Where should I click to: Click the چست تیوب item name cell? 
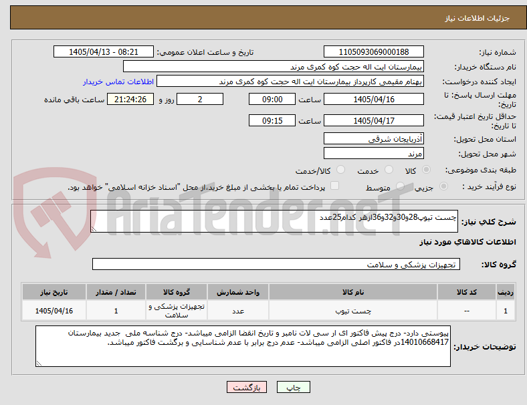pyautogui.click(x=353, y=311)
